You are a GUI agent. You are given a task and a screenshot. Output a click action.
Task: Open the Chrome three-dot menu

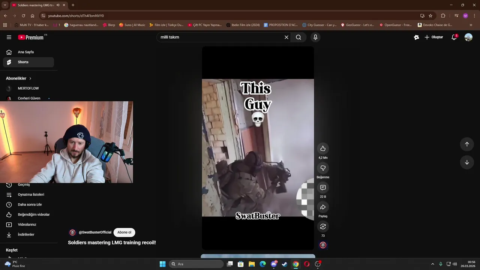pyautogui.click(x=475, y=16)
